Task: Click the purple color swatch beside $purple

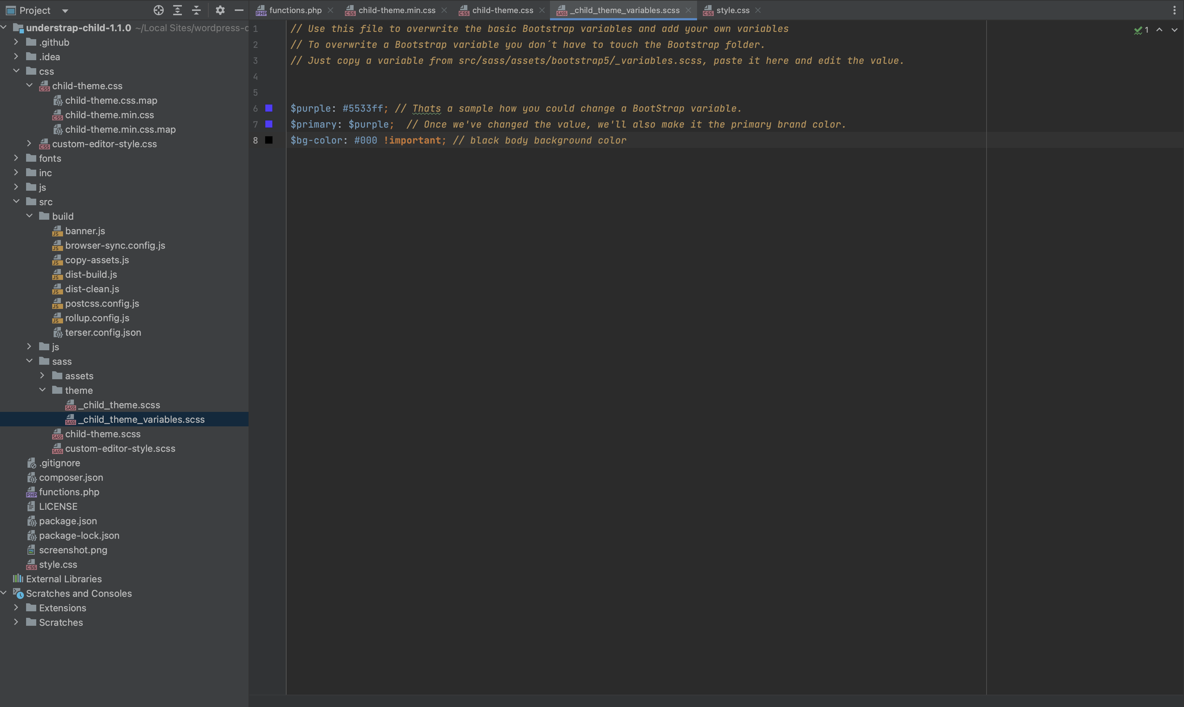Action: point(270,108)
